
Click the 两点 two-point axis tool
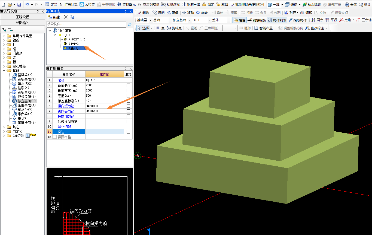[x=317, y=20]
